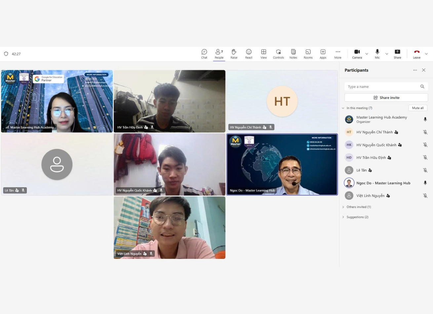Expand the Others invited section
This screenshot has height=314, width=433.
(358, 207)
